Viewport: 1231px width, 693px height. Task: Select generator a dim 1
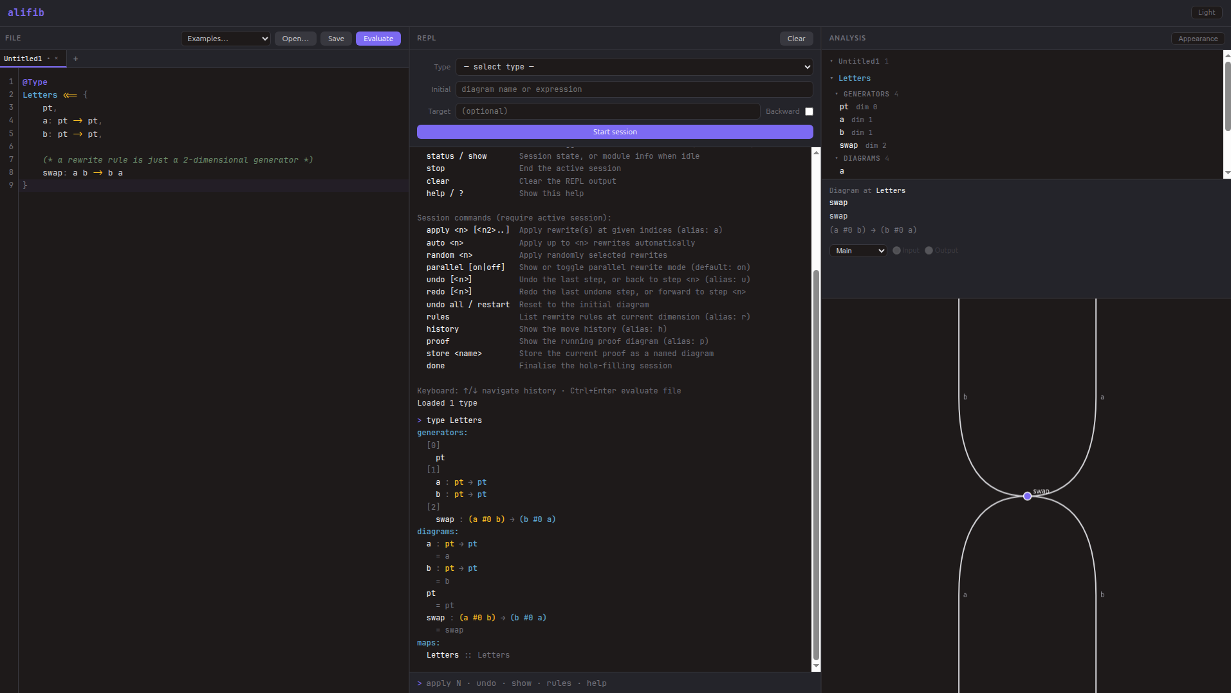pyautogui.click(x=856, y=120)
